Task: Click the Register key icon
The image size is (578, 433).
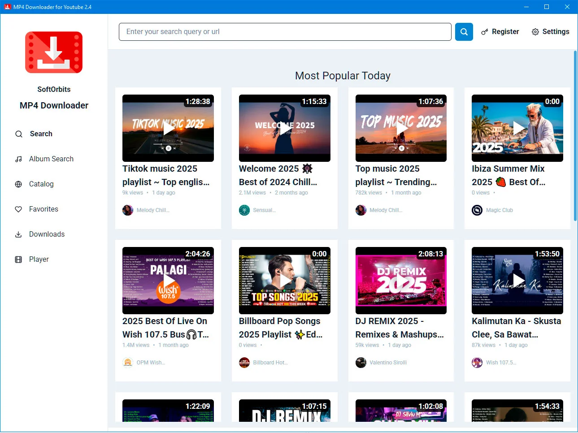Action: click(484, 31)
